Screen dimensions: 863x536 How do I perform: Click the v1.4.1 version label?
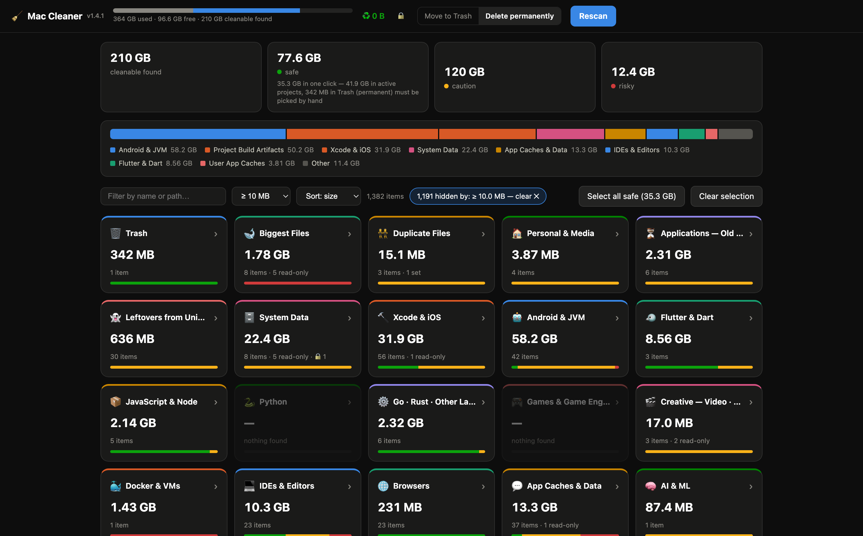point(95,16)
